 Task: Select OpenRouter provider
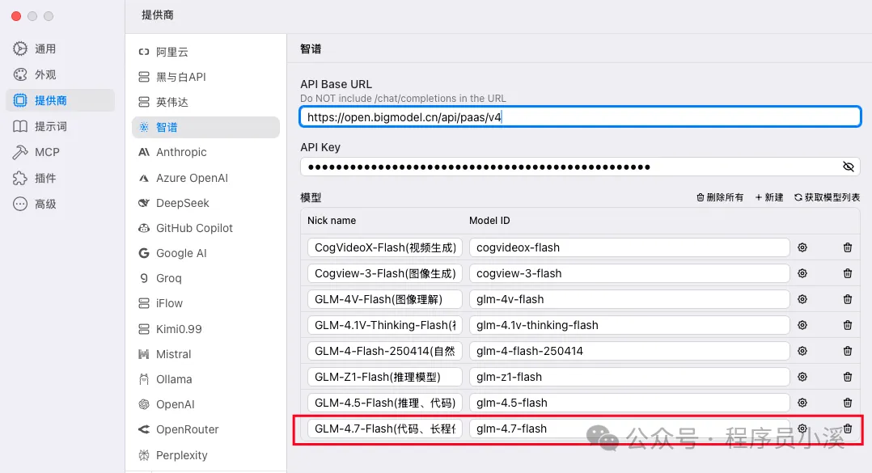click(205, 429)
